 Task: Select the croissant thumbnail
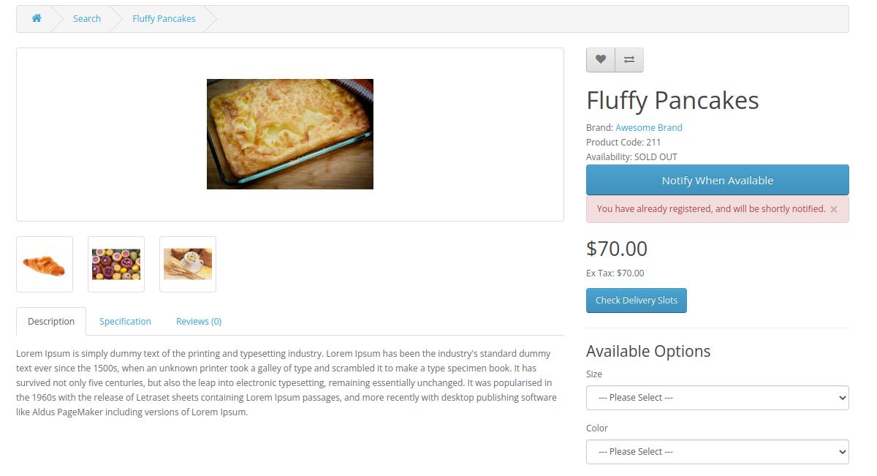point(44,264)
